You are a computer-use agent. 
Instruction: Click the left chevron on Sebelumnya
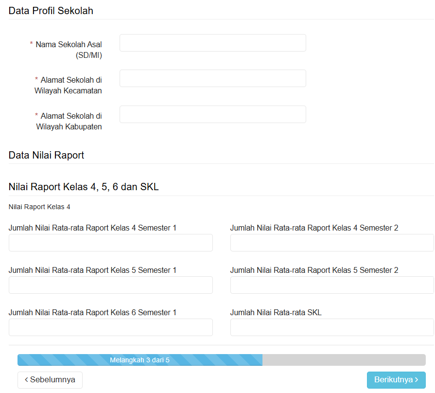click(x=26, y=380)
